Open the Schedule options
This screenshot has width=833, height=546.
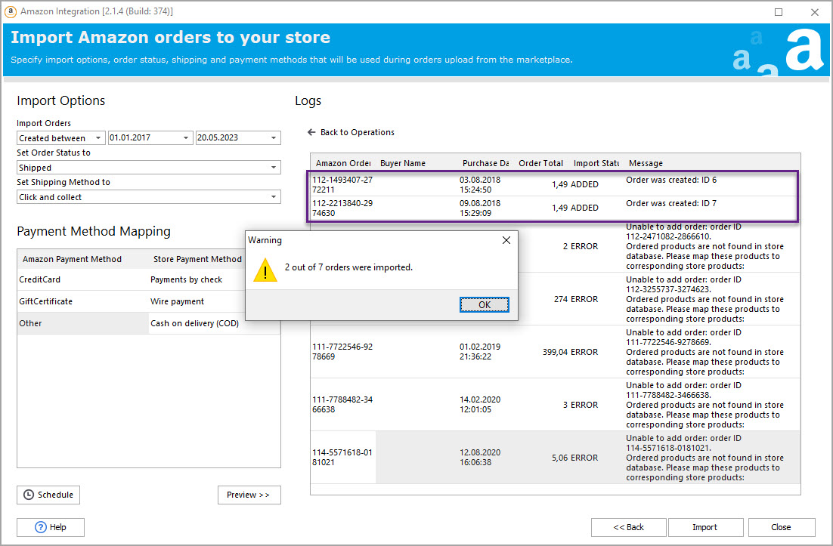click(48, 495)
